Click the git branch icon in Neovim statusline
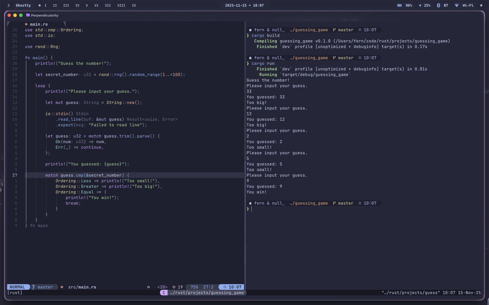This screenshot has width=489, height=305. coord(34,287)
